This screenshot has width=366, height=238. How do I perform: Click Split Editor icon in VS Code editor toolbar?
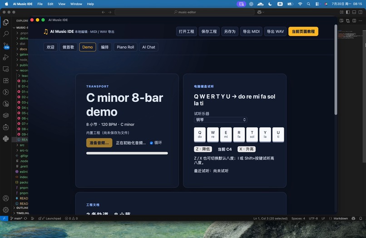354,20
